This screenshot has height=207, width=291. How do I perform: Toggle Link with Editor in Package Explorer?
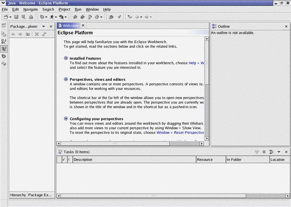[44, 34]
